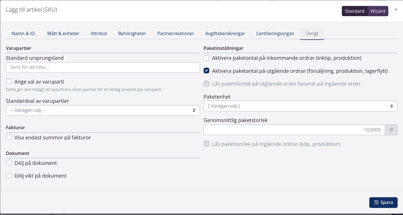Enable Dölj vikt på dokument
Screen dimensions: 403x215
point(9,176)
